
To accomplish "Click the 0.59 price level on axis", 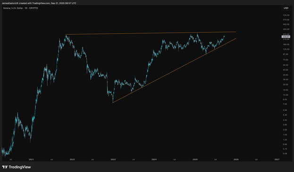I will [285, 154].
